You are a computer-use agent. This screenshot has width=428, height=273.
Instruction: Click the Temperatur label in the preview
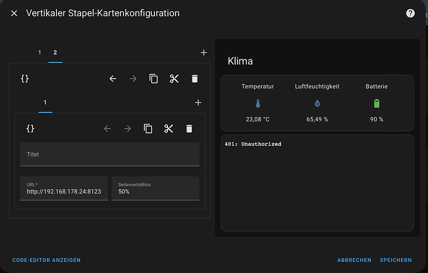click(257, 86)
